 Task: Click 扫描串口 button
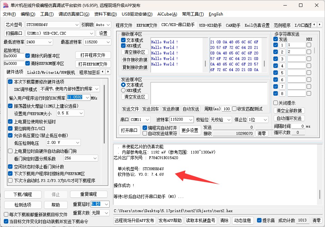14,33
